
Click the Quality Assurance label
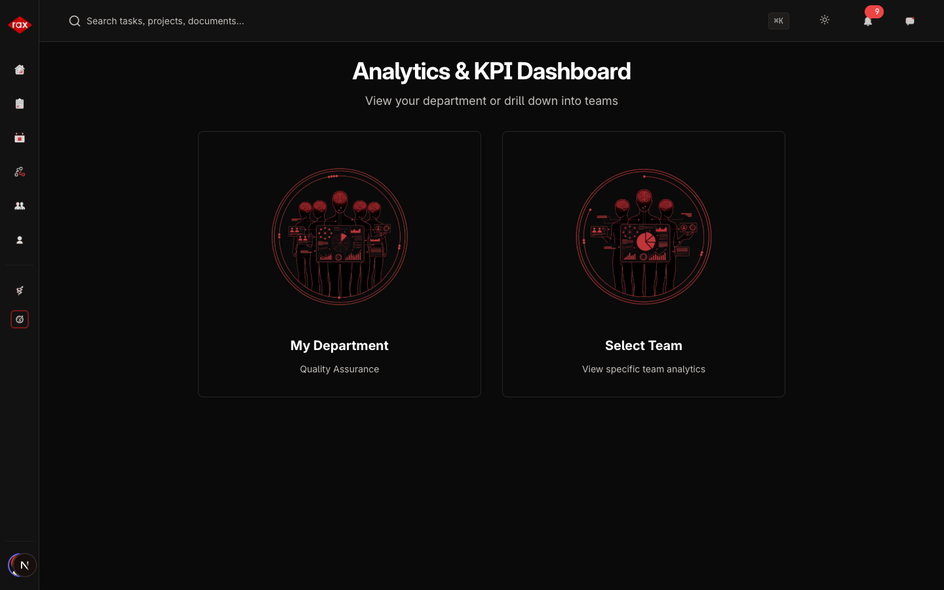(339, 369)
